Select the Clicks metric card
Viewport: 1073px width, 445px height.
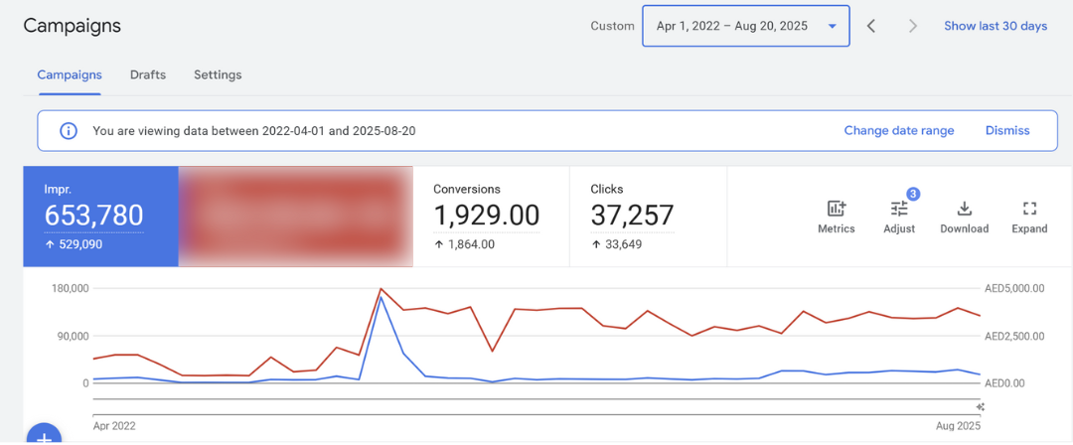[x=648, y=216]
